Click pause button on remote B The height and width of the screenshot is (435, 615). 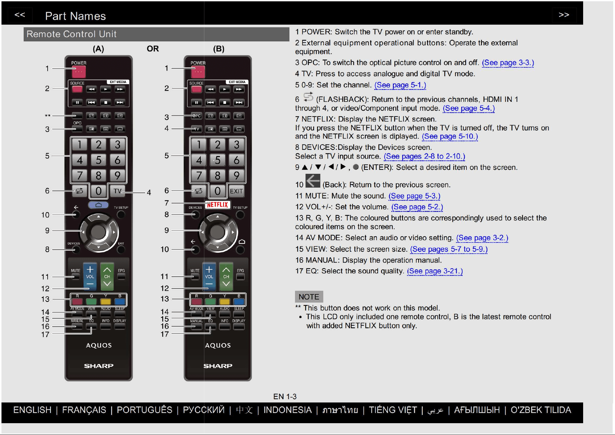point(196,103)
